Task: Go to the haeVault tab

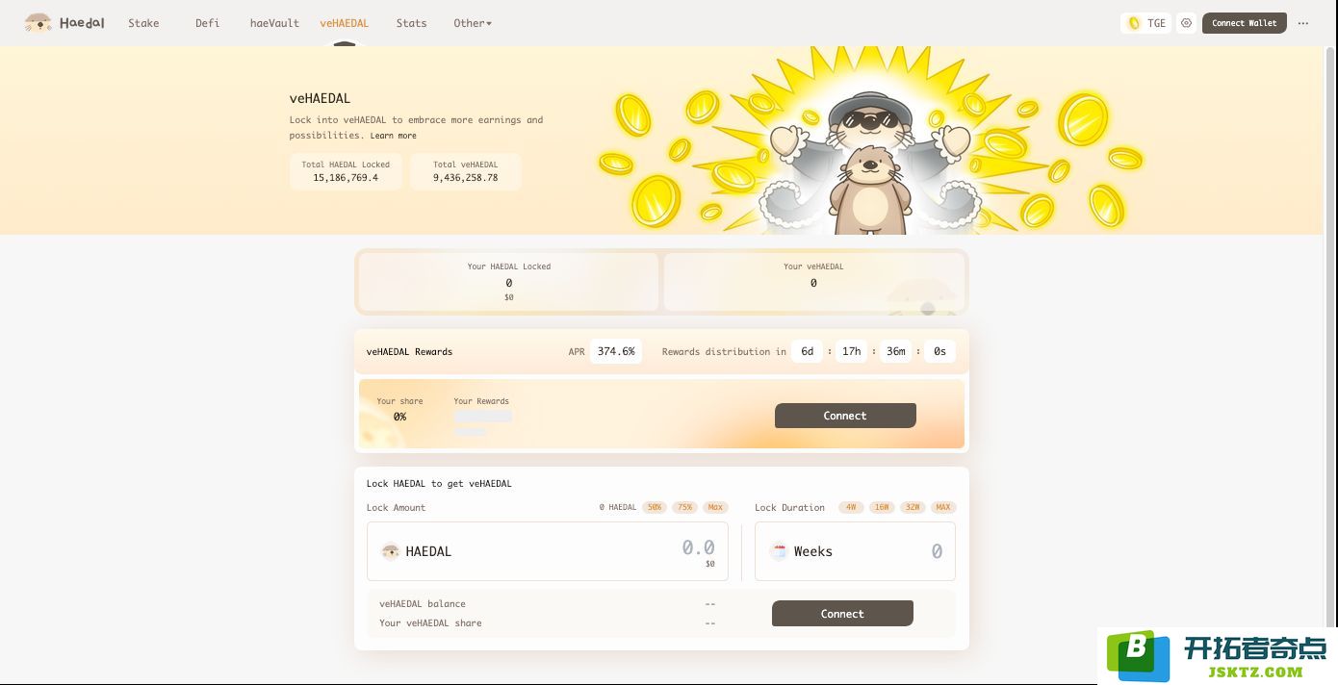Action: 274,23
